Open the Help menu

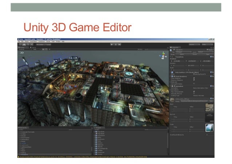click(63, 41)
